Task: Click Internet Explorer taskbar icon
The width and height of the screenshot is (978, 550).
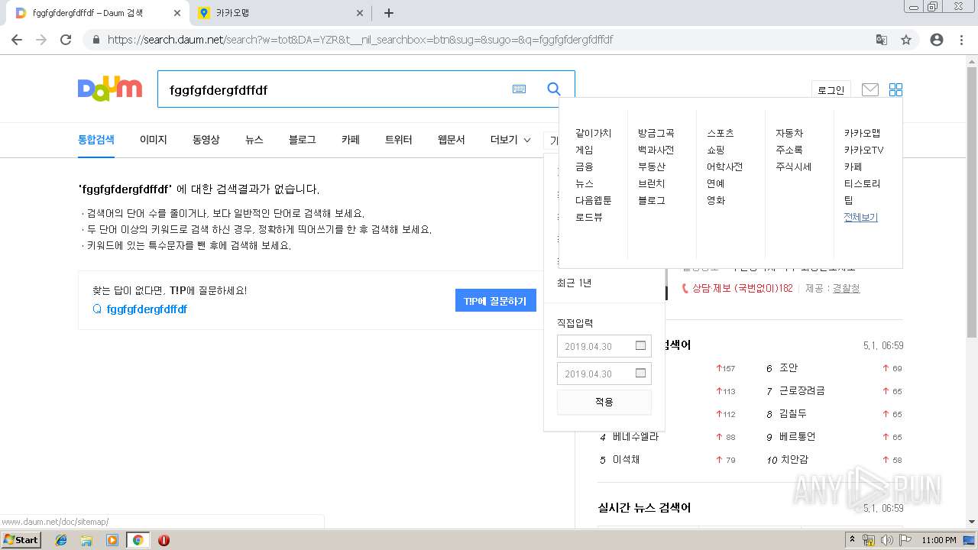Action: 61,540
